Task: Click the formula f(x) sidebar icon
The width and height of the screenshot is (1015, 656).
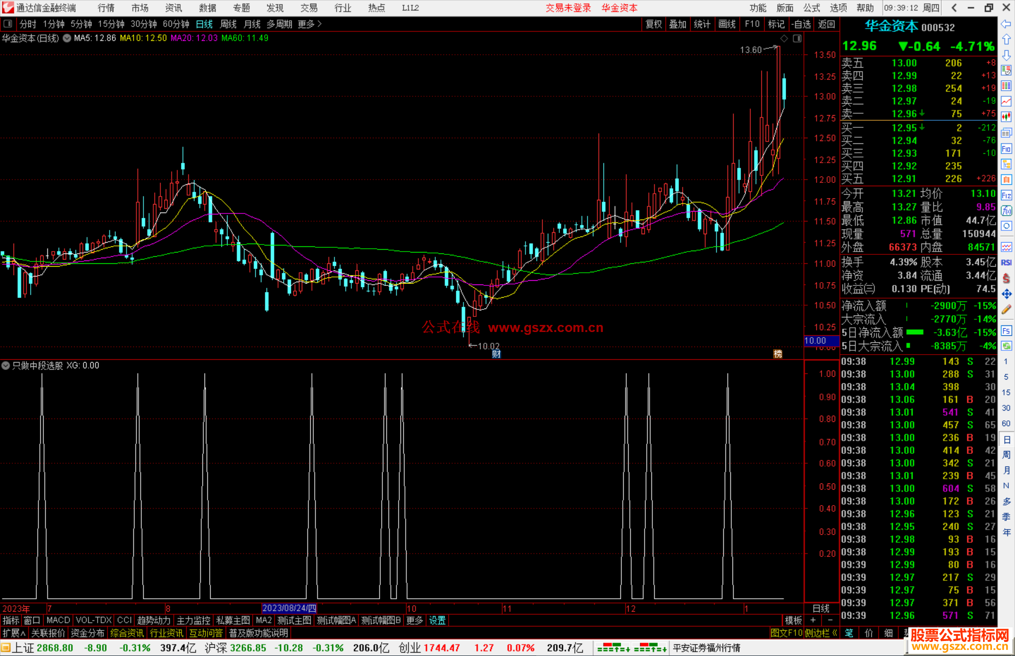Action: pyautogui.click(x=1006, y=210)
